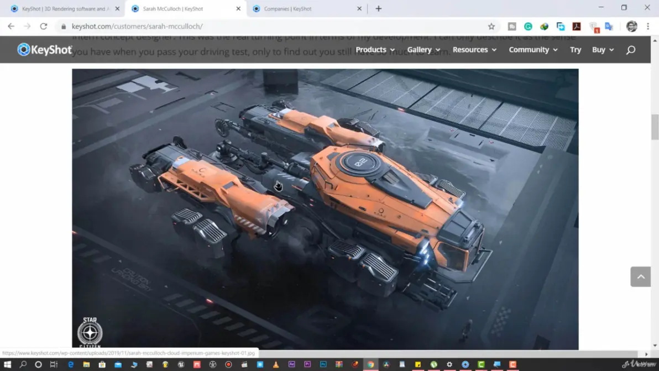659x371 pixels.
Task: Open a new browser tab with plus
Action: pos(379,8)
